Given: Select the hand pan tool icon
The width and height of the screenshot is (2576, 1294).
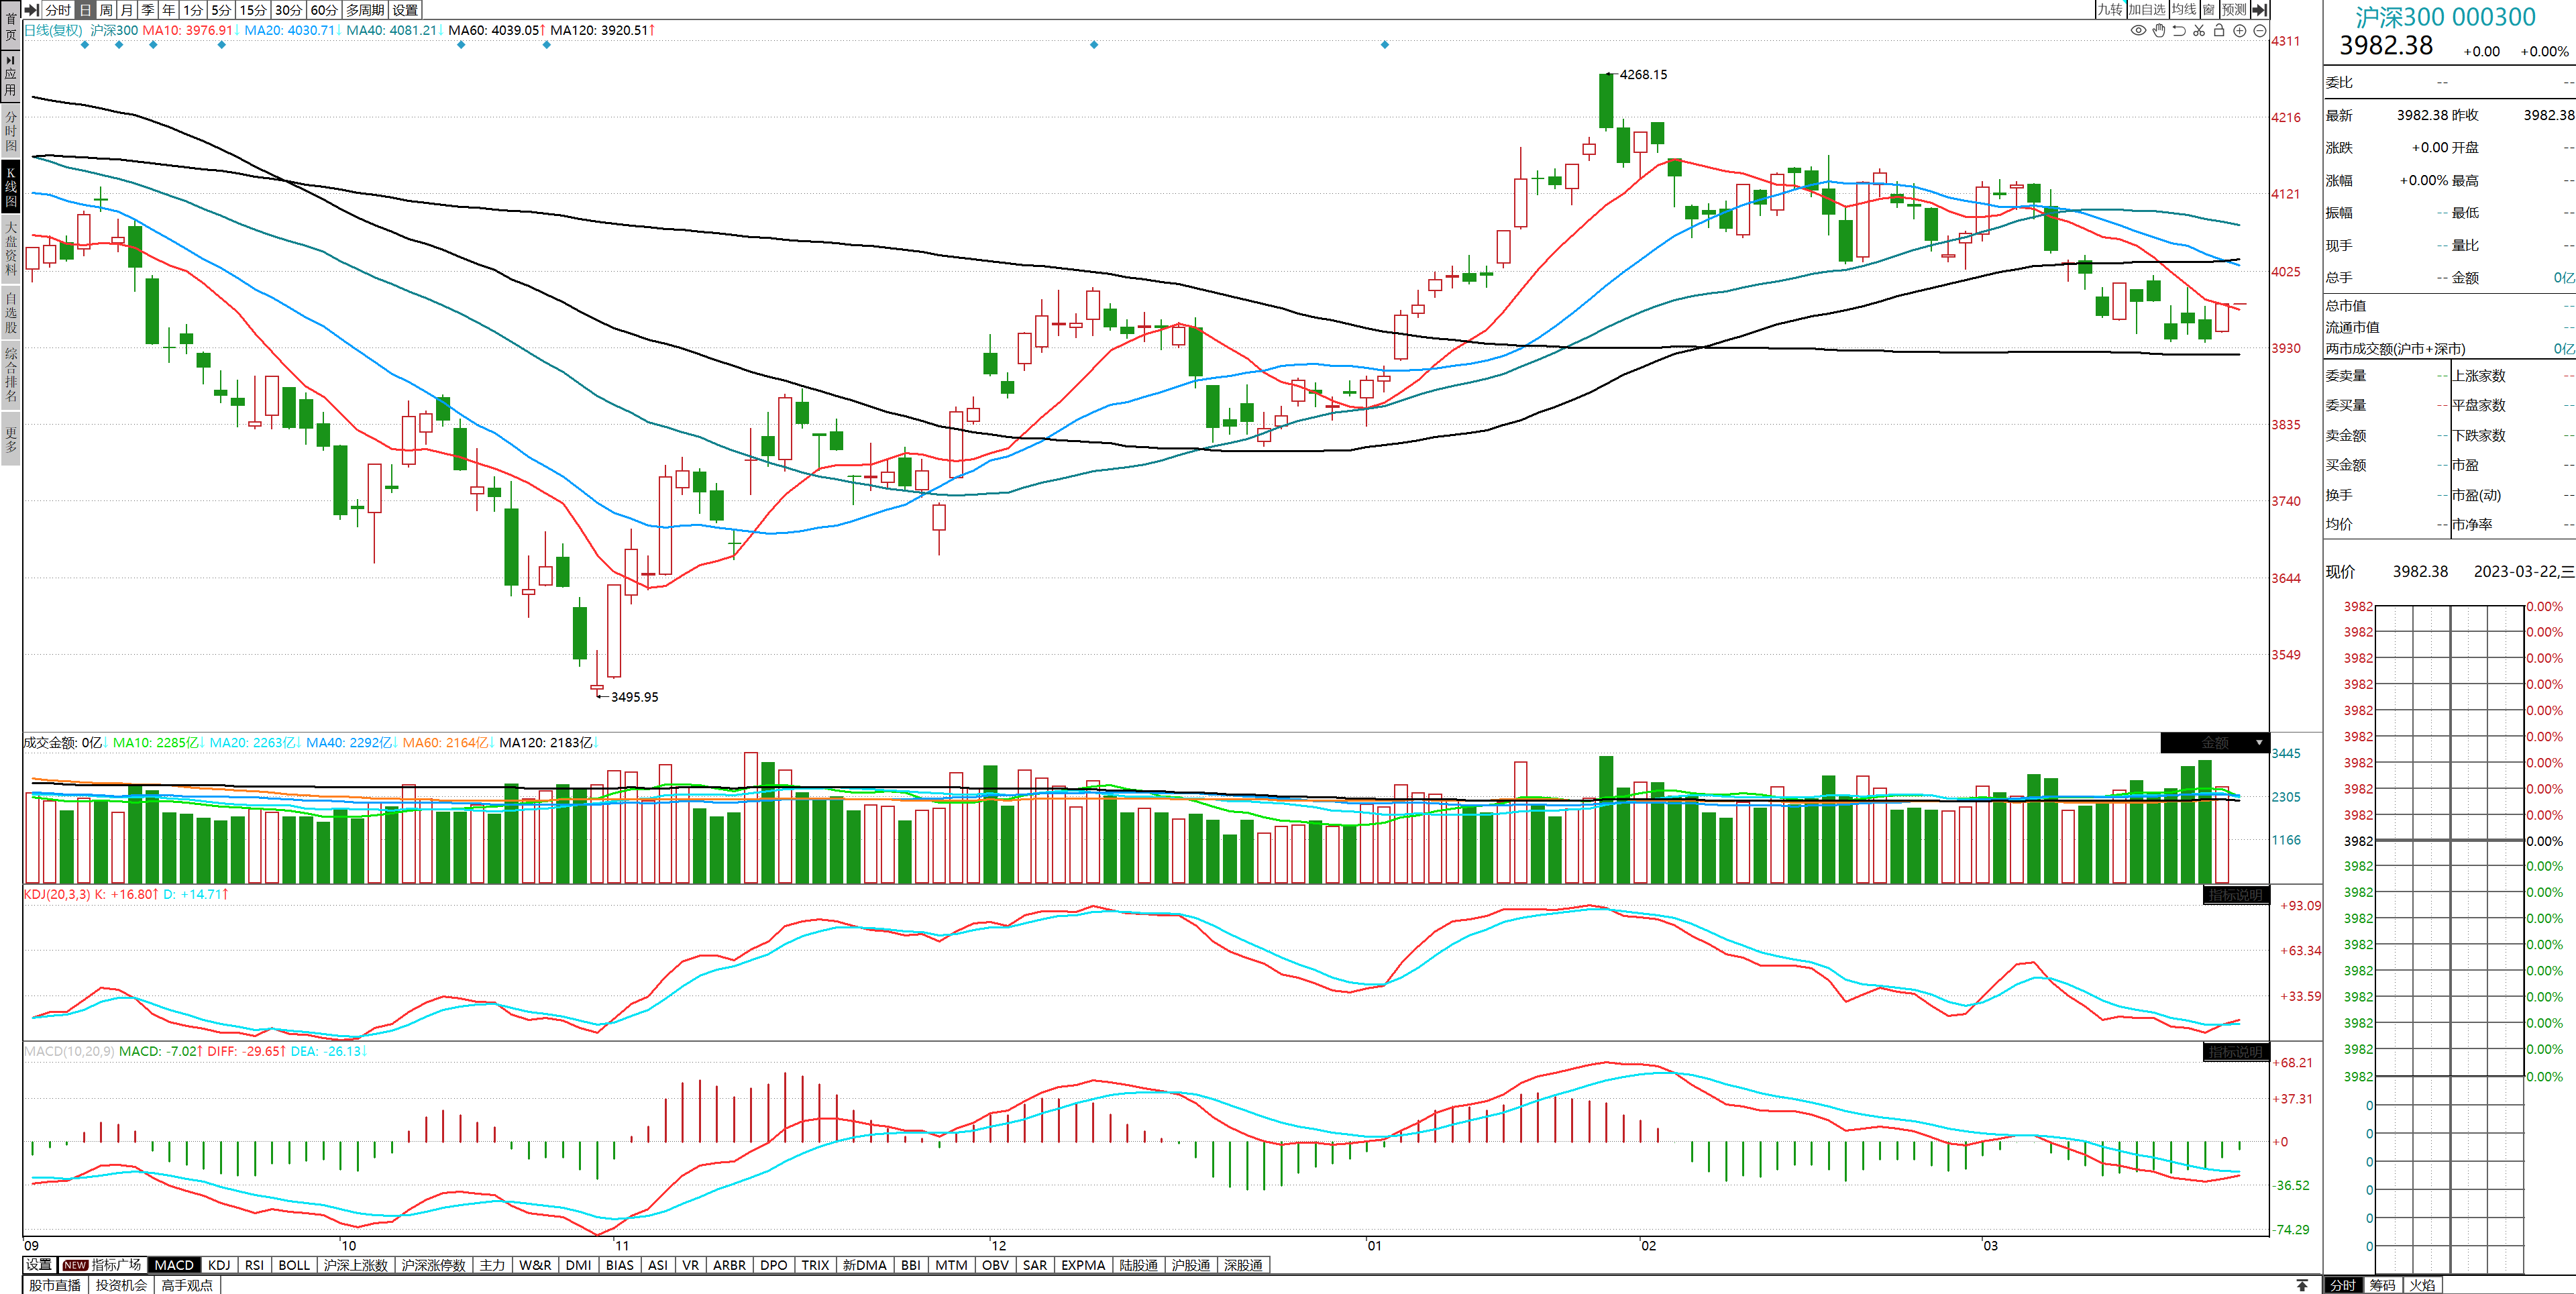Looking at the screenshot, I should [2159, 30].
